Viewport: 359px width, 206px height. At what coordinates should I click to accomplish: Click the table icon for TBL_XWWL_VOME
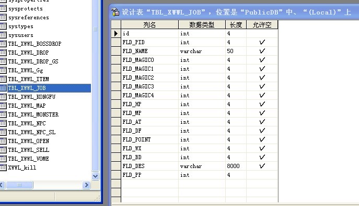click(3, 159)
